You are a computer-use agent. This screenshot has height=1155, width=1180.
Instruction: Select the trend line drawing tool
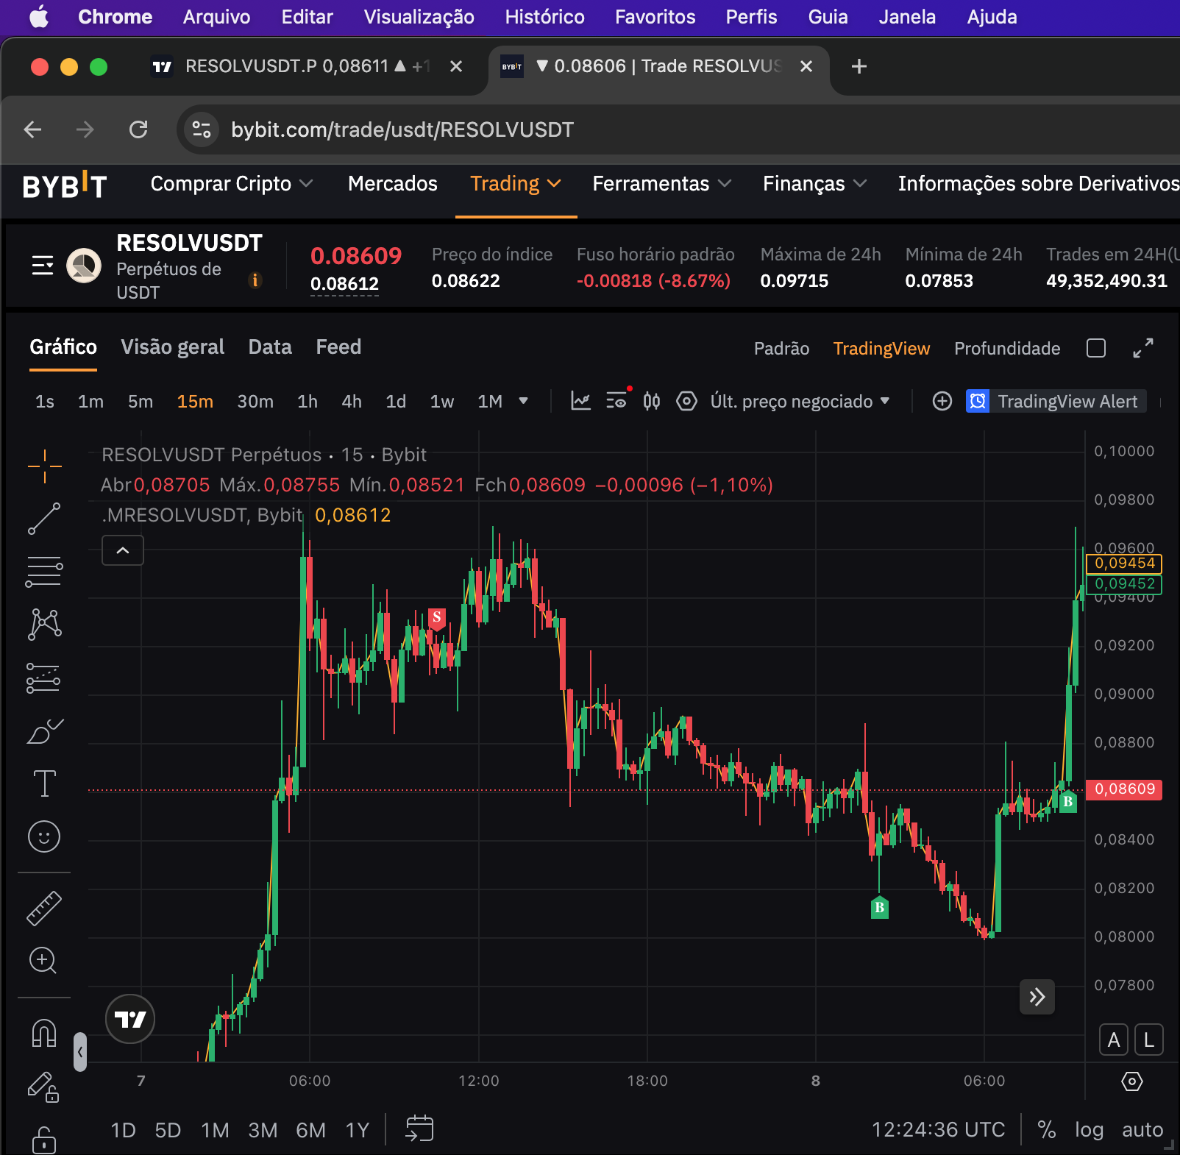click(x=44, y=519)
